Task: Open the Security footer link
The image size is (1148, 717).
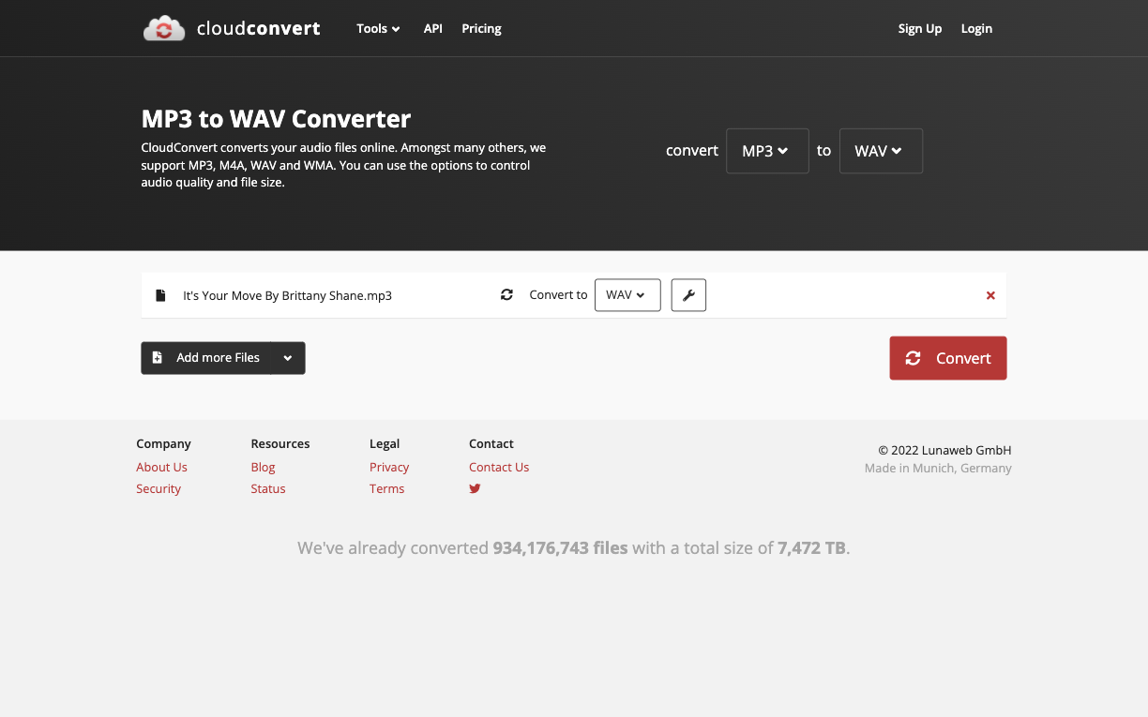Action: 159,488
